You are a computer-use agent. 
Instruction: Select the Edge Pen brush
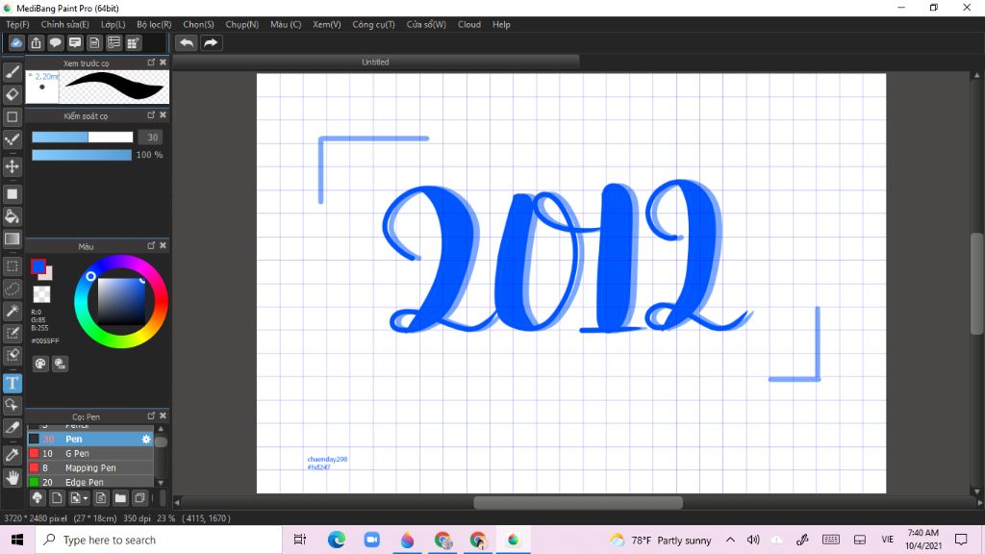coord(89,482)
